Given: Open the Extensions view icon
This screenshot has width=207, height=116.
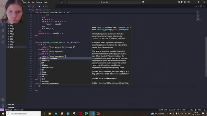Looking at the screenshot, I should point(3,31).
